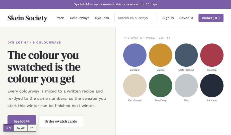Viewport: 231px width, 135px height.
Task: Switch language to EN
Action: [x=9, y=128]
